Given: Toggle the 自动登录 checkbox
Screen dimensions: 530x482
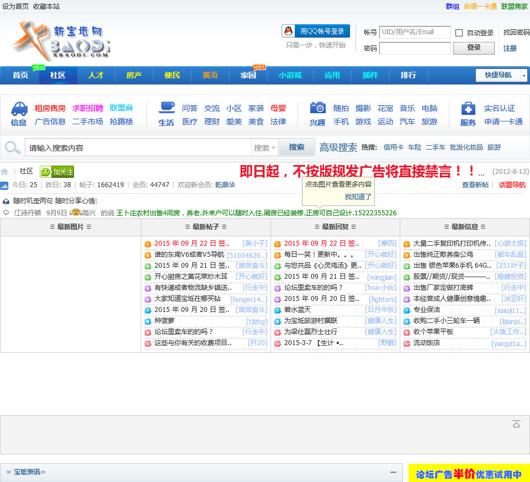Looking at the screenshot, I should click(459, 33).
